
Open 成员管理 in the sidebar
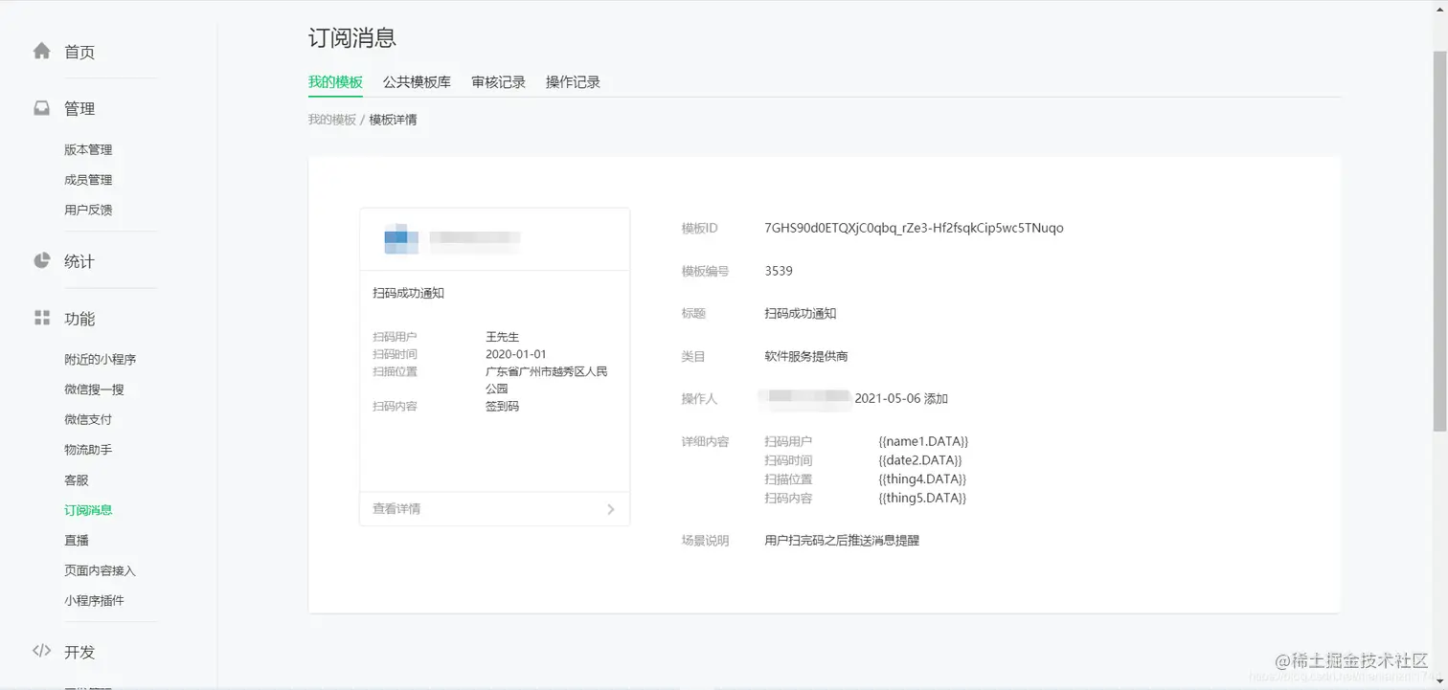click(87, 179)
